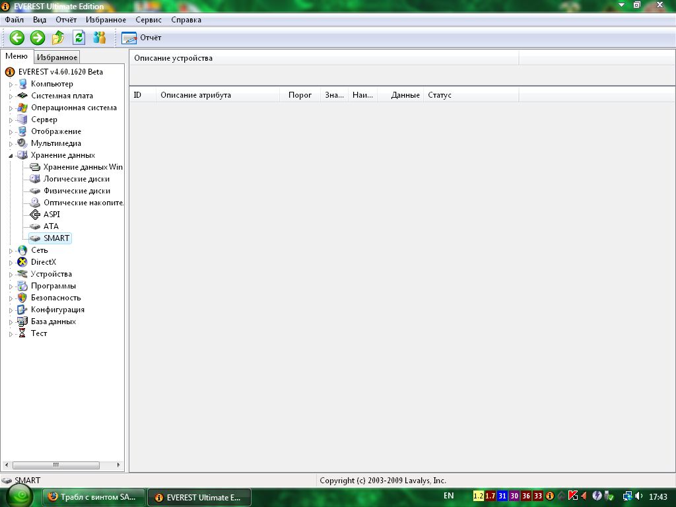Viewport: 676px width, 507px height.
Task: Select the ATA item in tree
Action: point(51,226)
